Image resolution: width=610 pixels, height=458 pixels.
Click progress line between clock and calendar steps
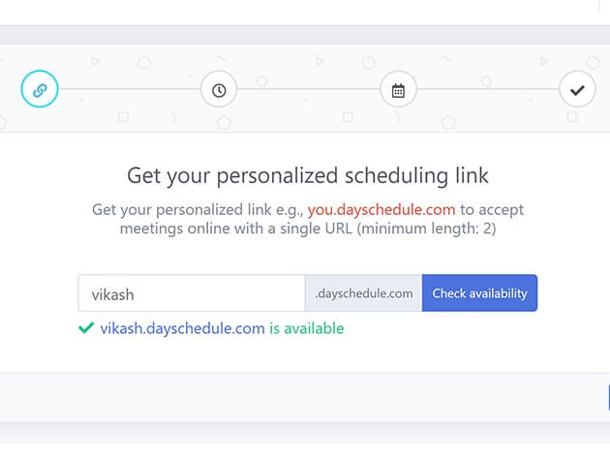click(x=308, y=90)
